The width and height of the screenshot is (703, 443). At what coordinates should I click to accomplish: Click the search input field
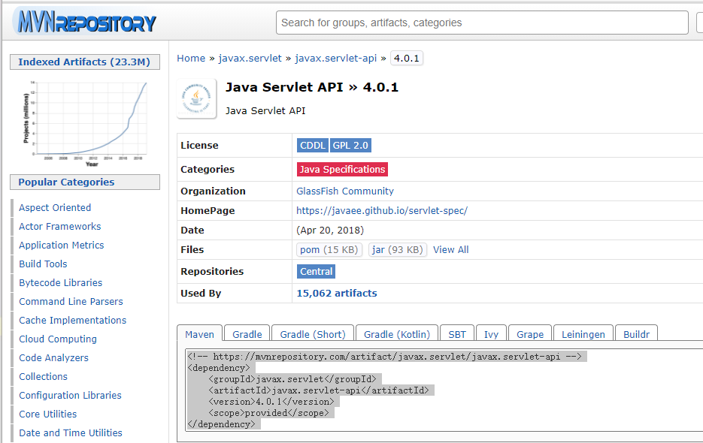tap(481, 23)
